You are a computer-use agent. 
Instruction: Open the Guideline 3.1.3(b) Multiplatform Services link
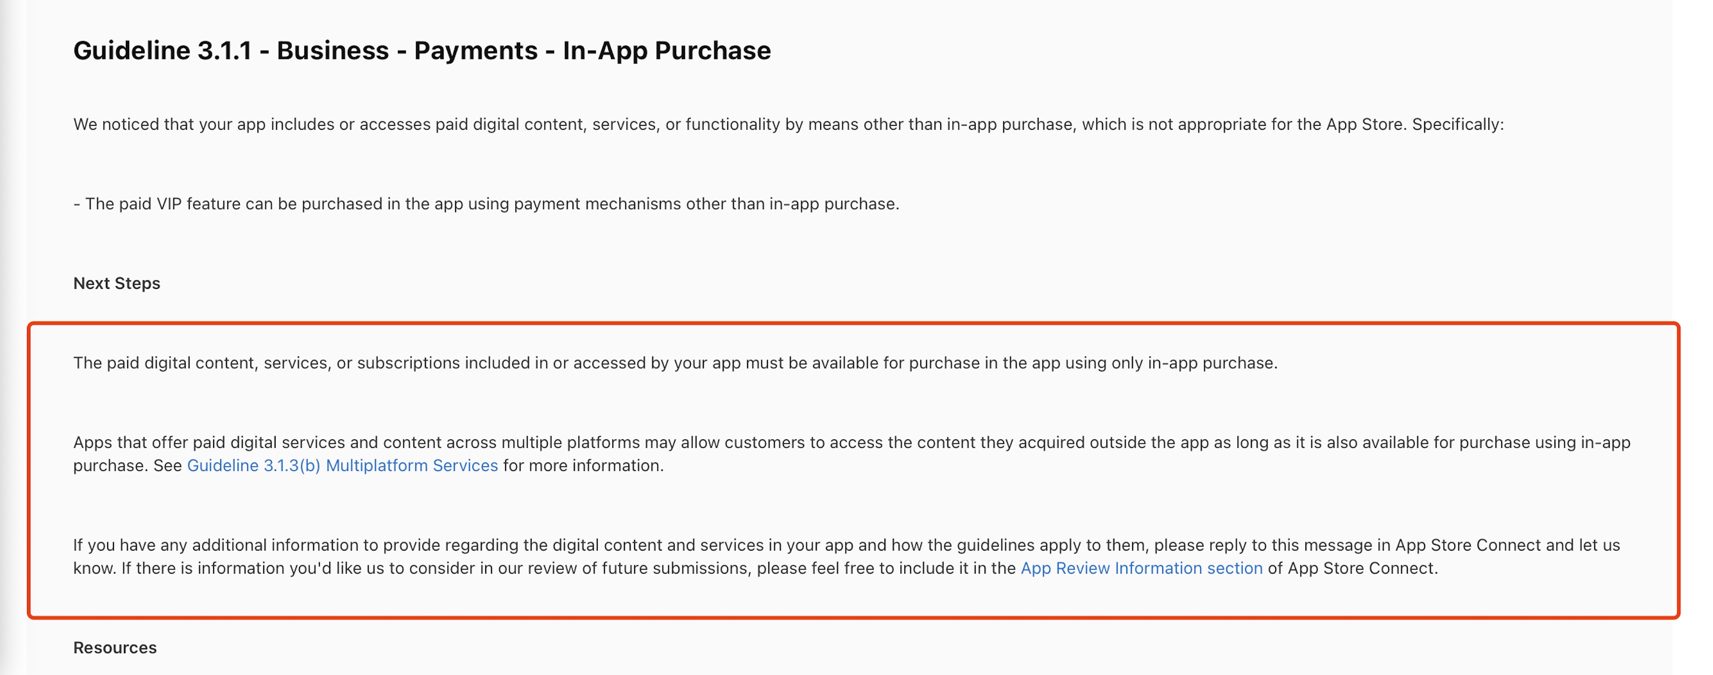(342, 466)
